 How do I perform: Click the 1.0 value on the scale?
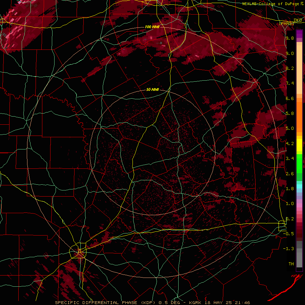(x=290, y=204)
